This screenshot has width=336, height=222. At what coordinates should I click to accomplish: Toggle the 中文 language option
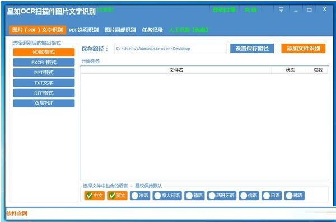click(95, 196)
